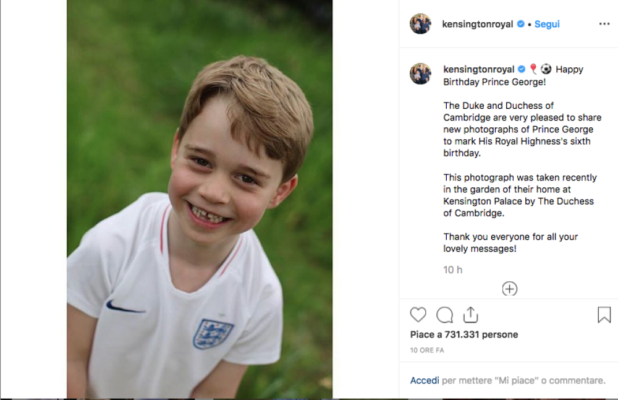This screenshot has width=618, height=400.
Task: Click the verified badge in the caption
Action: pyautogui.click(x=522, y=69)
